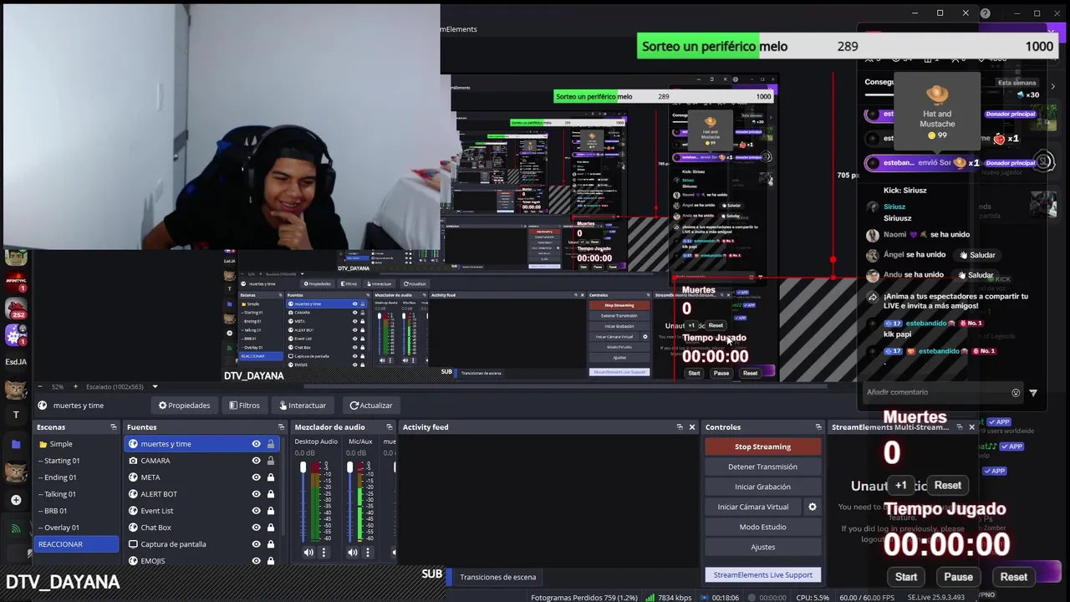The image size is (1070, 602).
Task: Open Propiedades for the selected source
Action: [x=185, y=406]
